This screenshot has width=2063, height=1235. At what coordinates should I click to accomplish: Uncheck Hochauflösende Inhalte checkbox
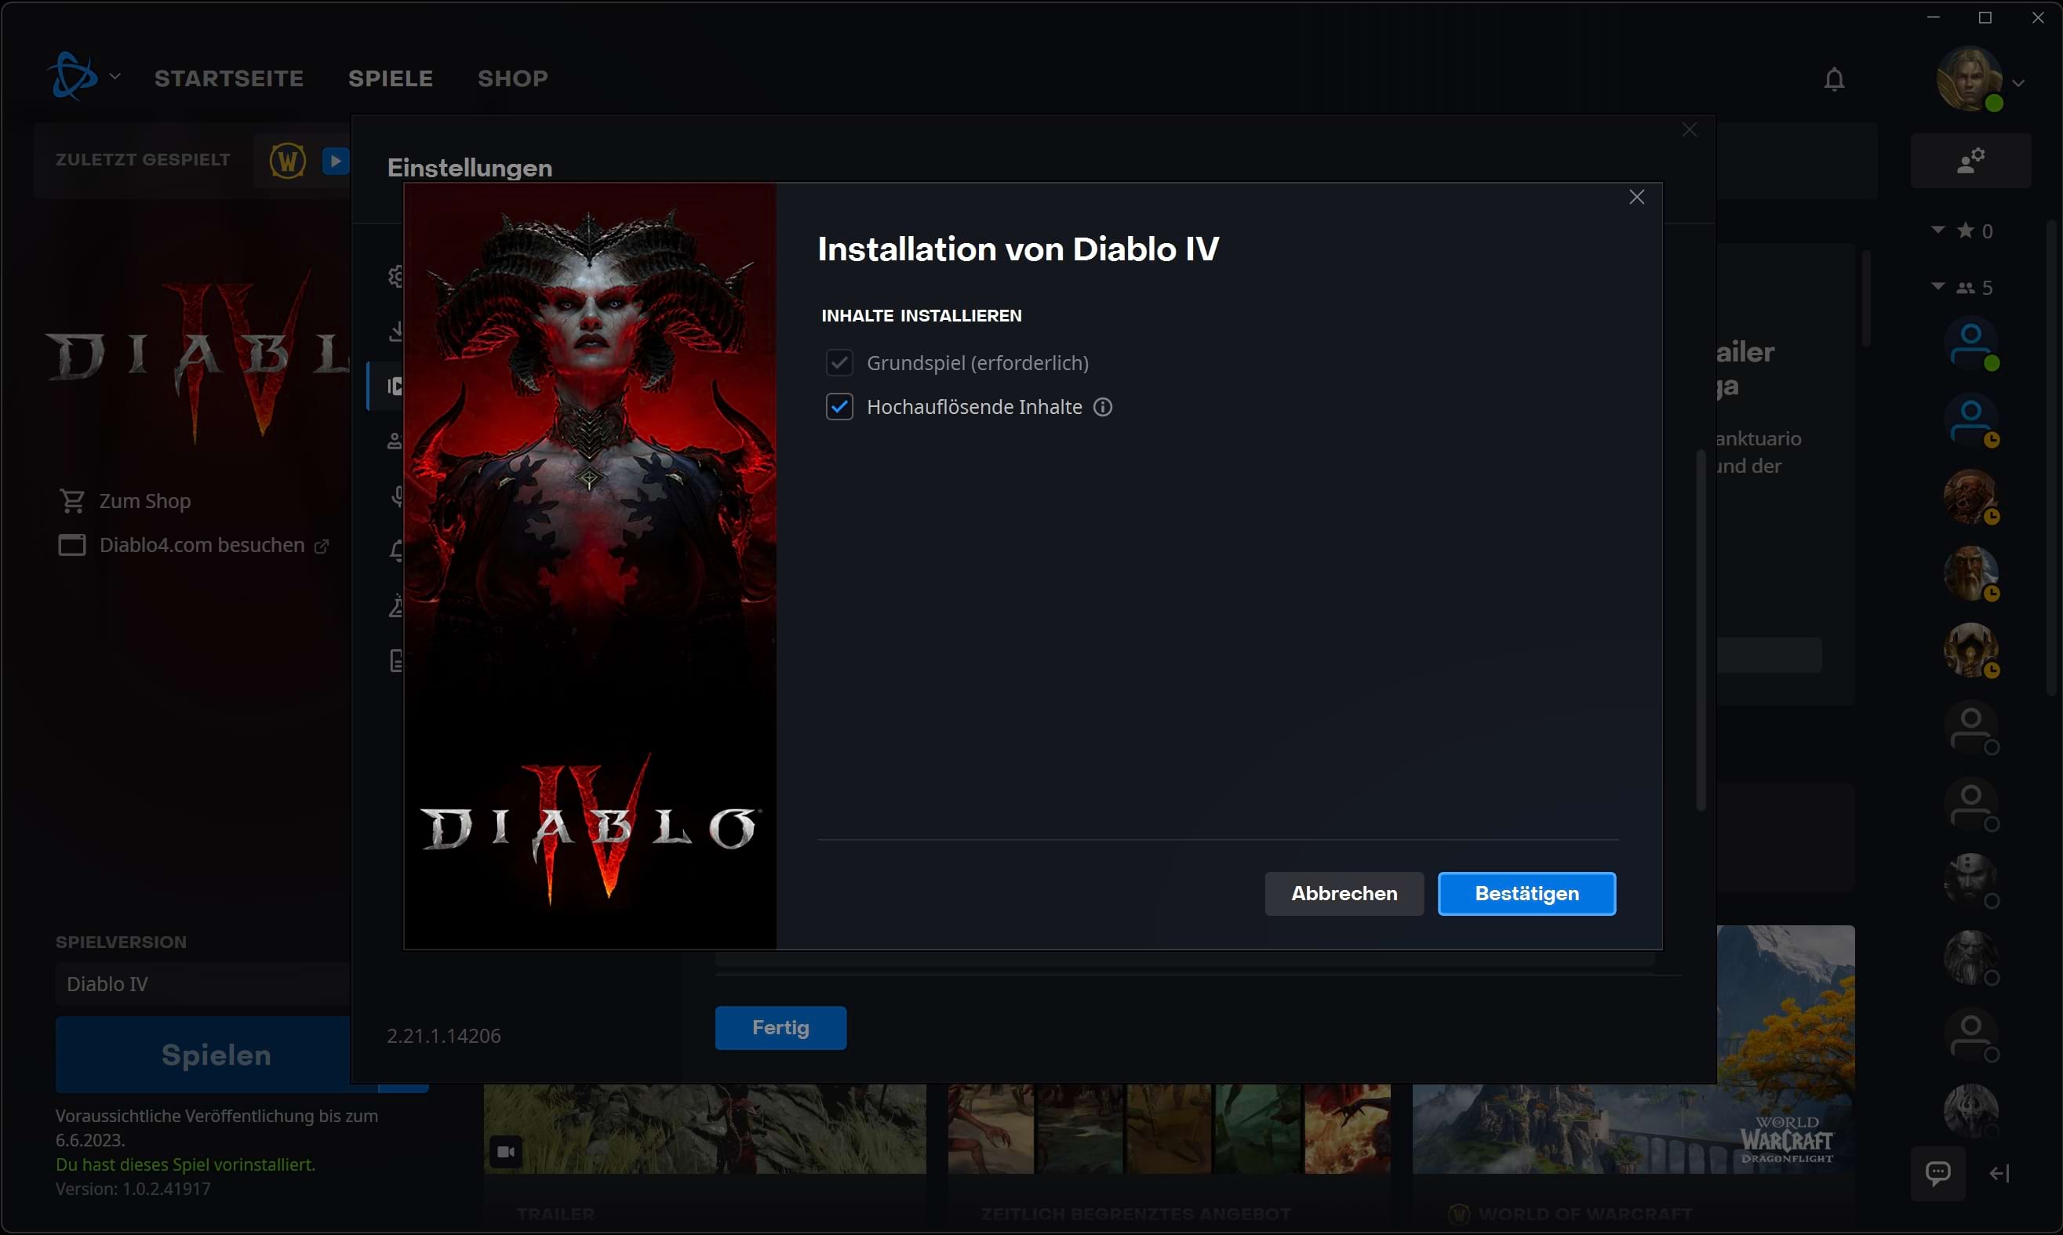tap(839, 407)
